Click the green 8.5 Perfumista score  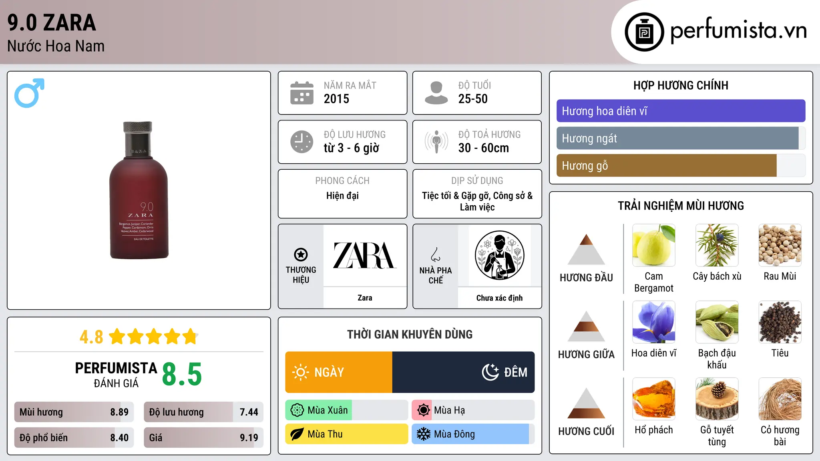tap(182, 374)
